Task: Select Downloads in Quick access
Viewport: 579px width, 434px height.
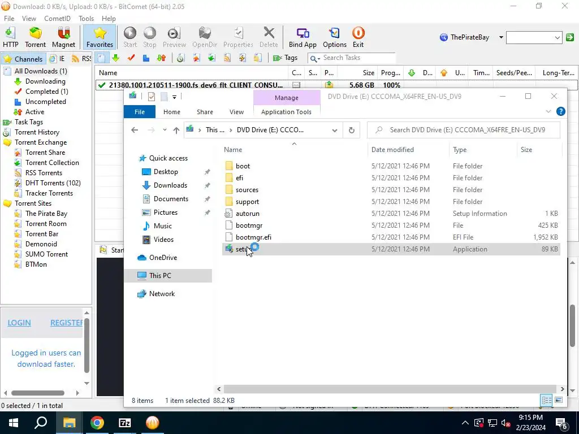Action: click(x=170, y=185)
